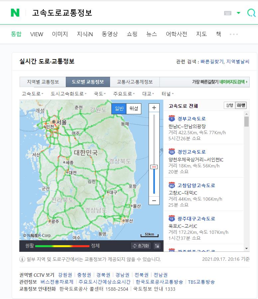Click the map zoom slider handle
The width and height of the screenshot is (258, 299).
(154, 167)
